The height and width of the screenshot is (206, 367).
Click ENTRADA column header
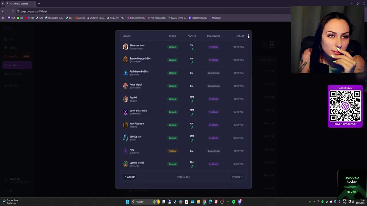coord(240,36)
